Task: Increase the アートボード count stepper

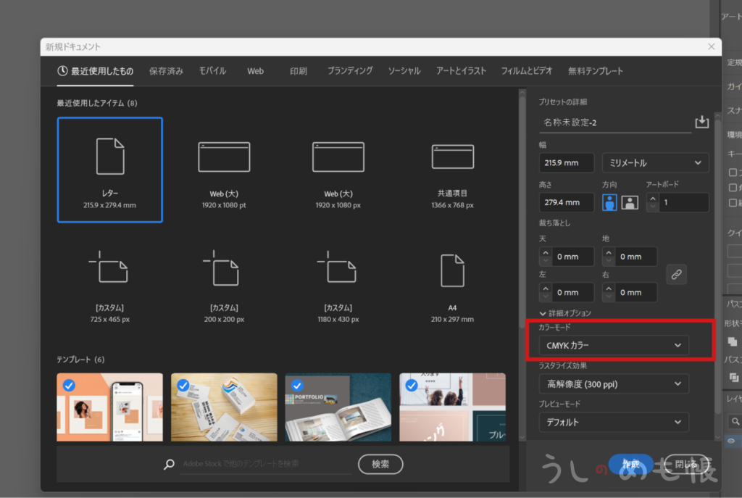Action: tap(652, 198)
